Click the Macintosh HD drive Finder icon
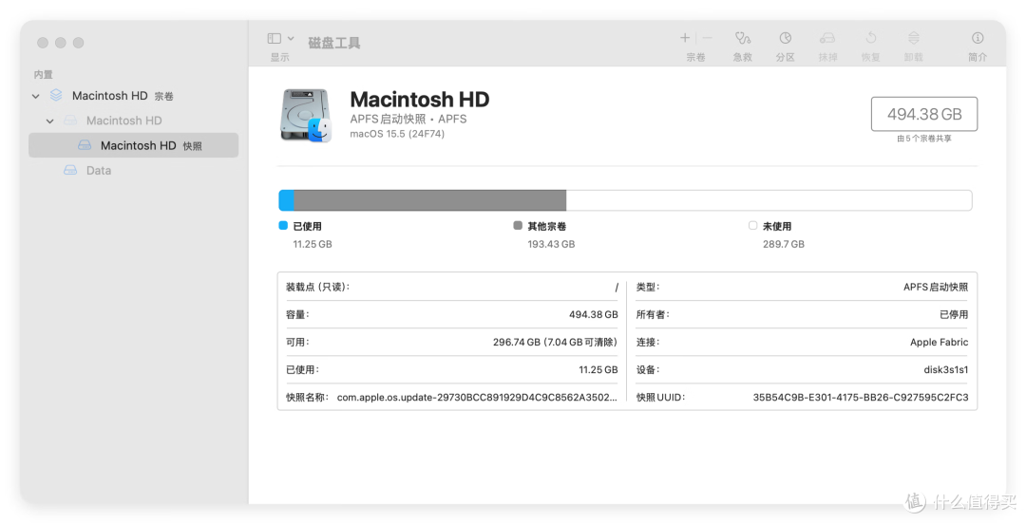This screenshot has width=1026, height=523. pos(306,116)
